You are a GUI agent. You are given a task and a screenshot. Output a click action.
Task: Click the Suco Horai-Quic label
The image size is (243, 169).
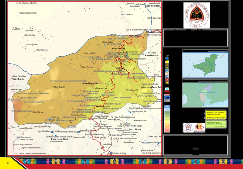tap(59, 139)
